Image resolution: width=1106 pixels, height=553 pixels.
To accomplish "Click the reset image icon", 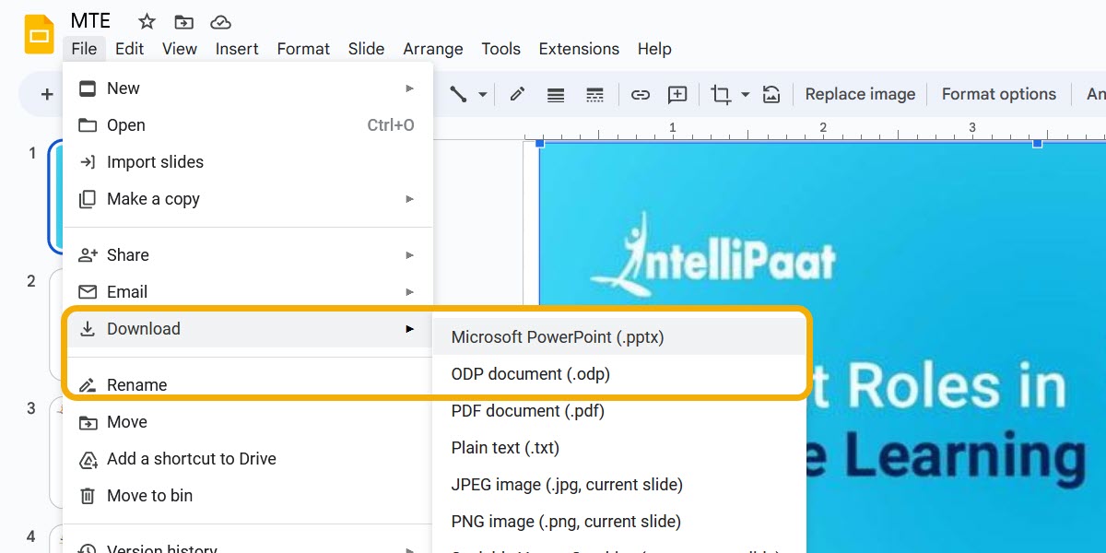I will 771,94.
